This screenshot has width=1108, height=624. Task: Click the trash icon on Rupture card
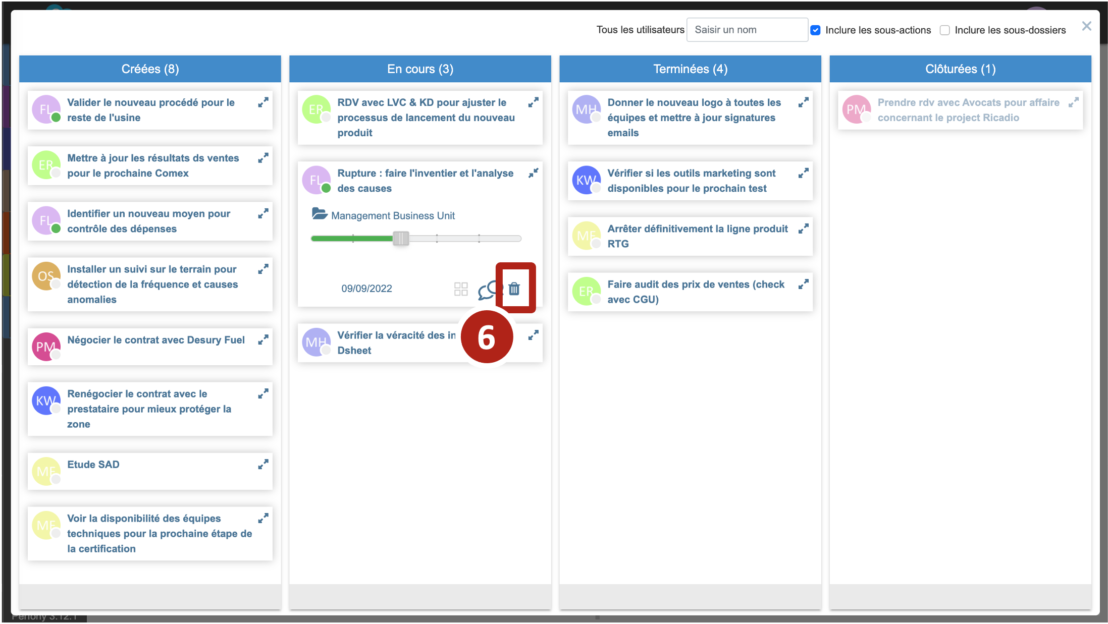point(514,289)
